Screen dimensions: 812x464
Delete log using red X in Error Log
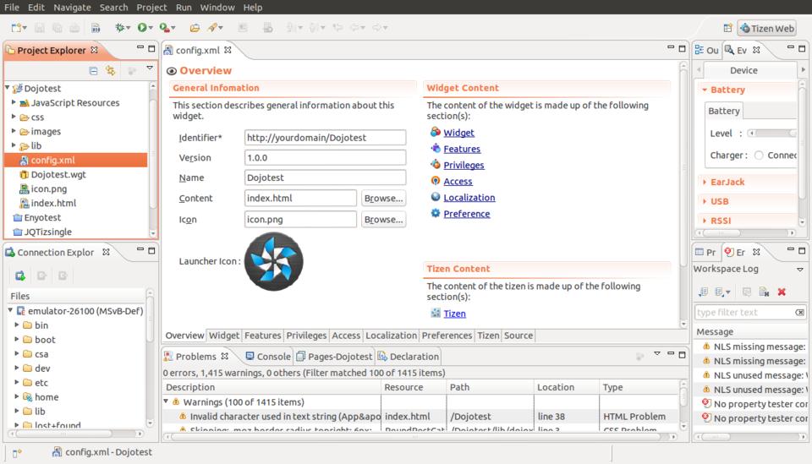(x=782, y=292)
